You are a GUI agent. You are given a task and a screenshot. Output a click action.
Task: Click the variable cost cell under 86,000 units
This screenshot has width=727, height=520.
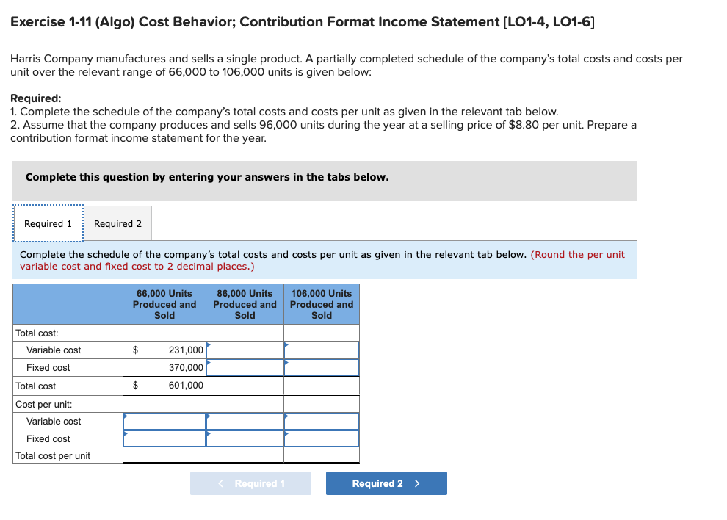pos(245,350)
